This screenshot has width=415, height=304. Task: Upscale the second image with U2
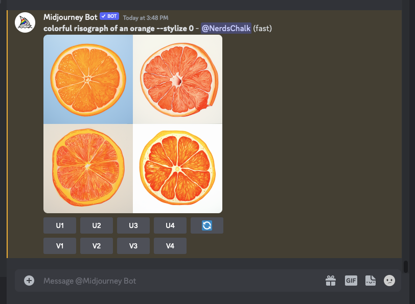coord(97,225)
